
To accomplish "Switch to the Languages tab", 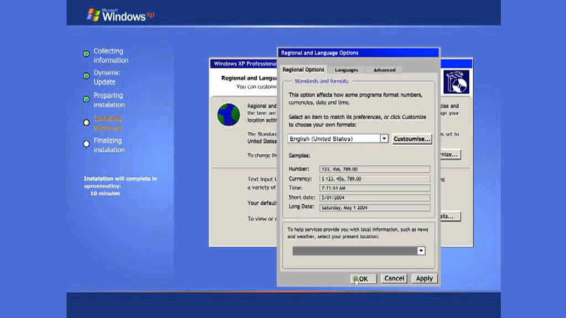I will click(x=346, y=70).
